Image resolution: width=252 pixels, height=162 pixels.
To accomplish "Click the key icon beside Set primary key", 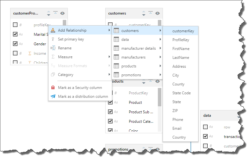I will 53,39.
